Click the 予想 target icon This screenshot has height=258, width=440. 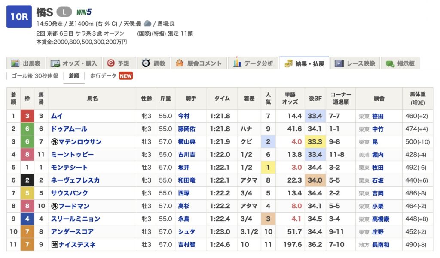coord(111,63)
